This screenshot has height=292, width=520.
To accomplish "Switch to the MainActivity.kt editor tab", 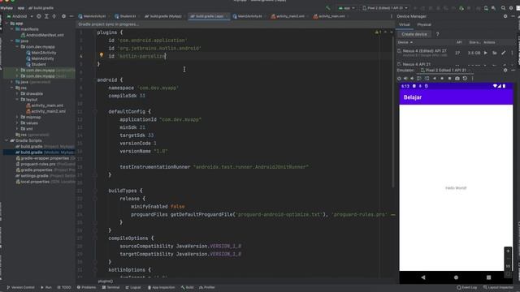I will [93, 16].
